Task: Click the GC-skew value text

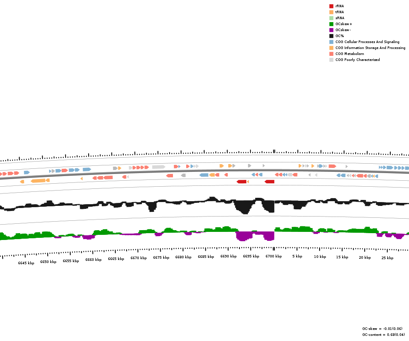Action: pos(382,329)
